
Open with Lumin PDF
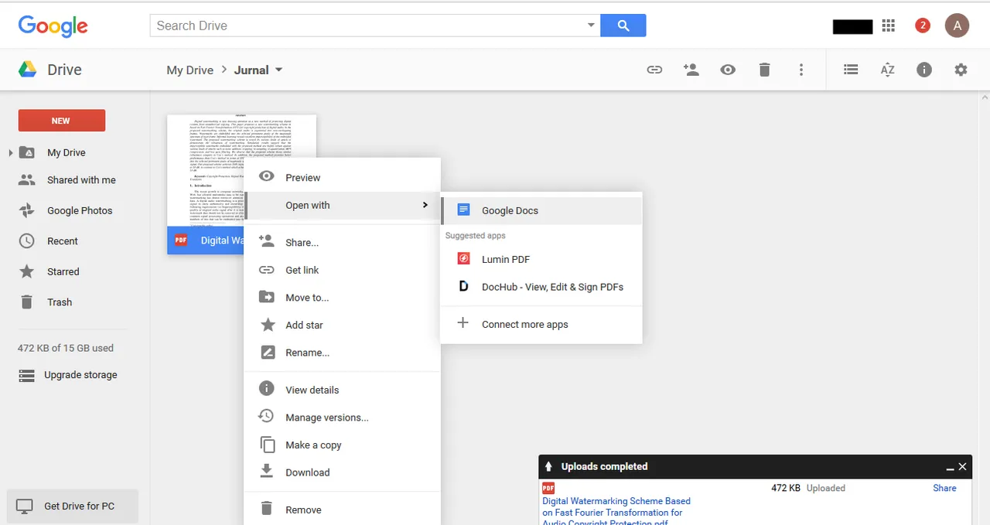(541, 259)
